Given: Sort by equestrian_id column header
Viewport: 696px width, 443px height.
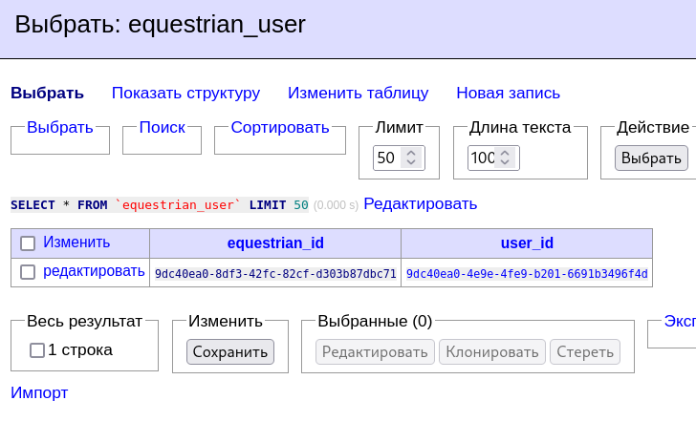Looking at the screenshot, I should tap(275, 243).
